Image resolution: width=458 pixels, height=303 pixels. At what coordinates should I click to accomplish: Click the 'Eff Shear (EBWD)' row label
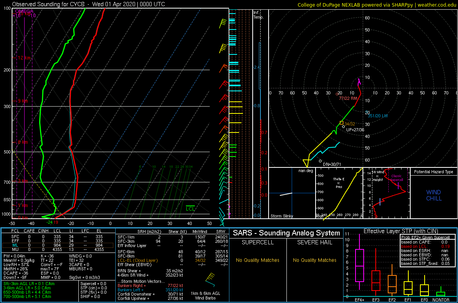(x=134, y=264)
